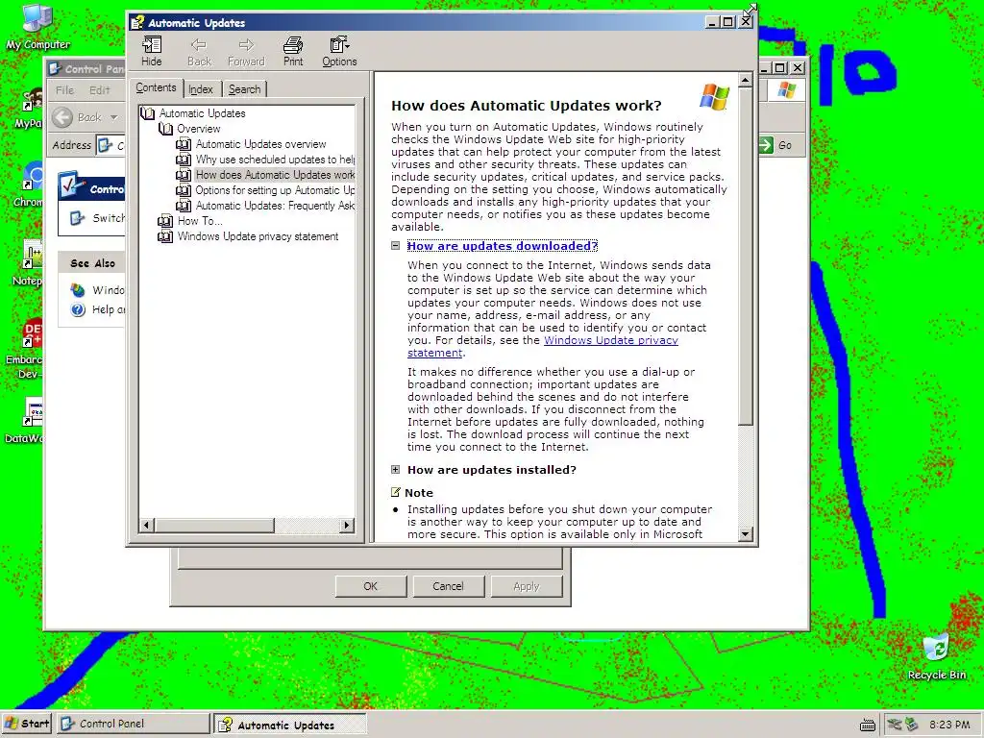Collapse How are updates downloaded section

pyautogui.click(x=395, y=246)
